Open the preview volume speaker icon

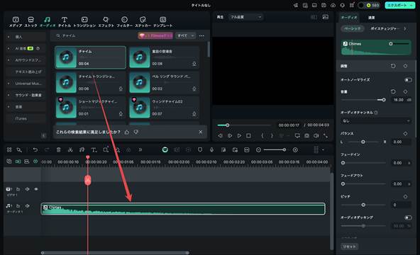(316, 135)
